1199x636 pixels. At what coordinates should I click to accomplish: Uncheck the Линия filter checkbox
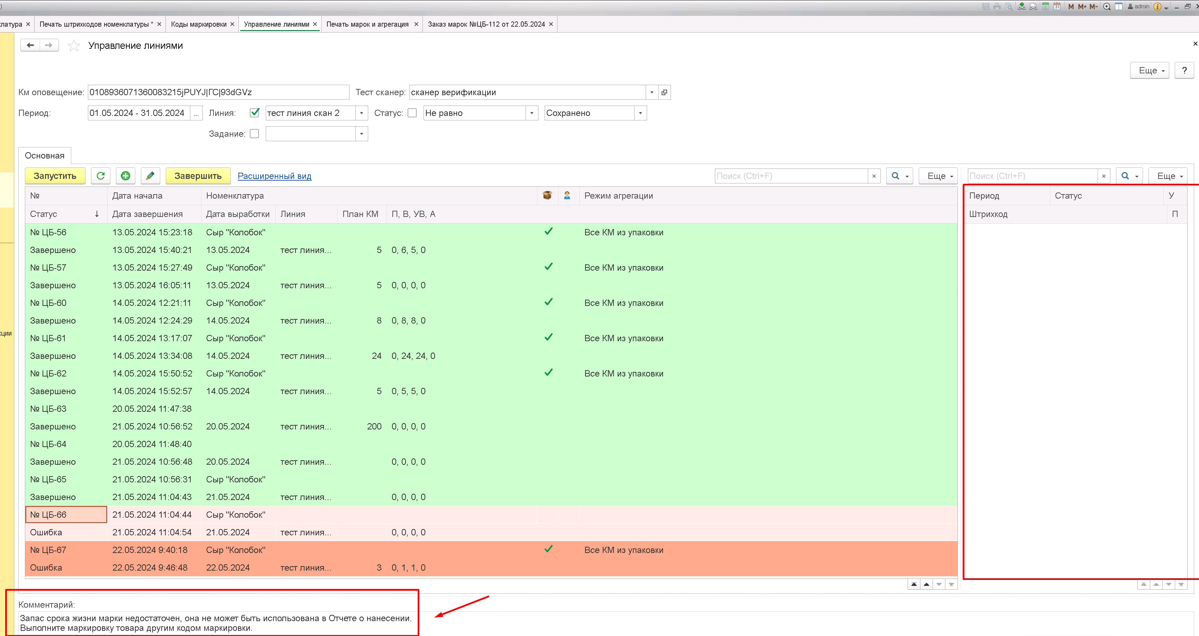[255, 113]
